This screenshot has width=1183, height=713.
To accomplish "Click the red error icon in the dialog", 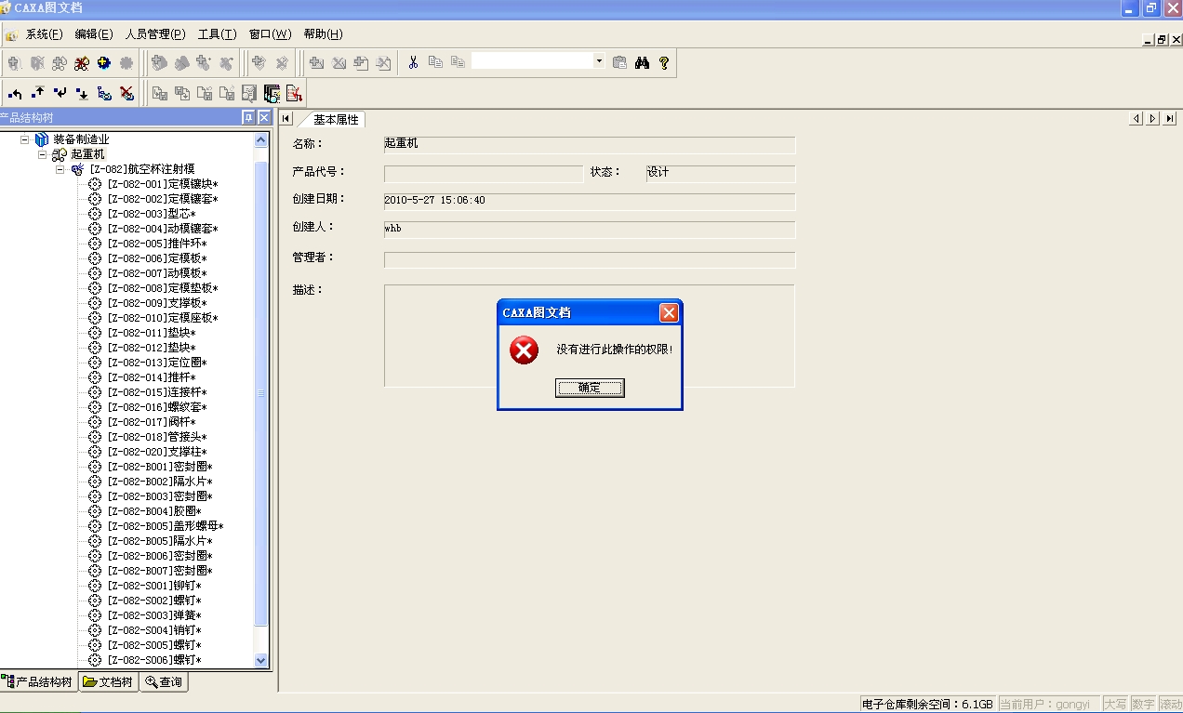I will point(524,350).
